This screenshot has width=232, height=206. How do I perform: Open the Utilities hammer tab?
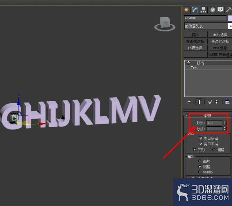pyautogui.click(x=229, y=10)
